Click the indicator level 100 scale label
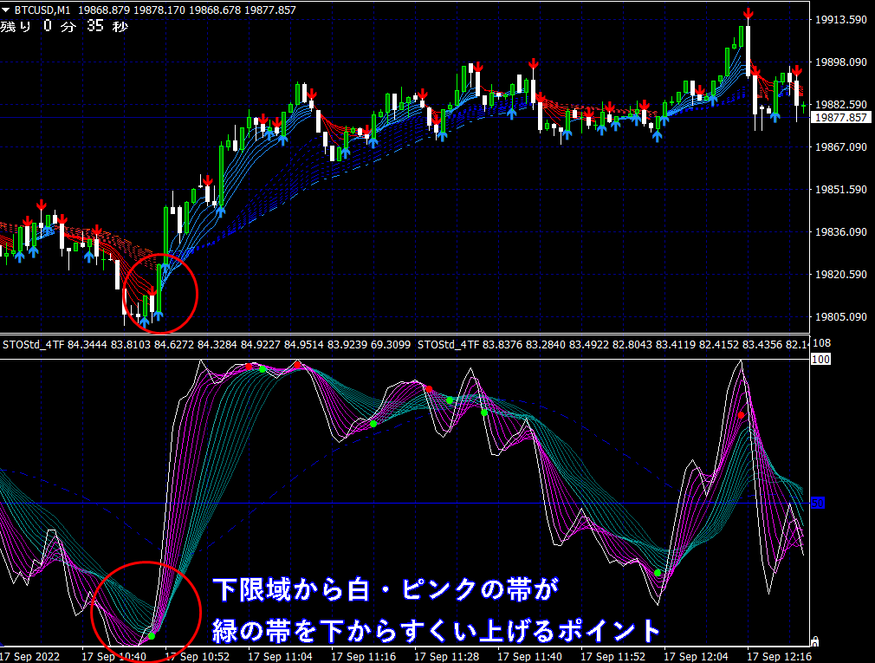 pyautogui.click(x=820, y=360)
